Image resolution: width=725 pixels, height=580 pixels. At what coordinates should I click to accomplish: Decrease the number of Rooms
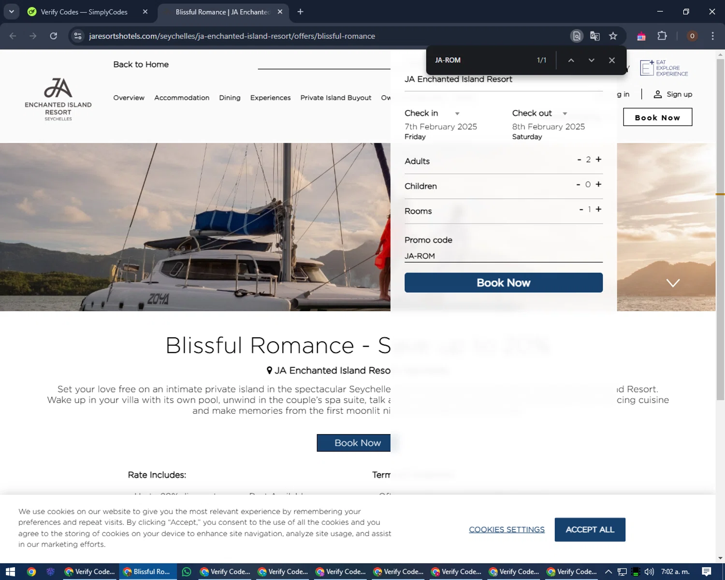[x=581, y=209]
